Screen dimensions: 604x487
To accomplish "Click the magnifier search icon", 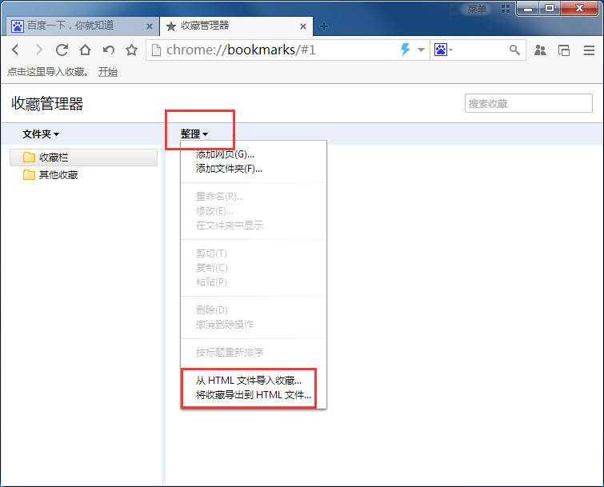I will [514, 50].
